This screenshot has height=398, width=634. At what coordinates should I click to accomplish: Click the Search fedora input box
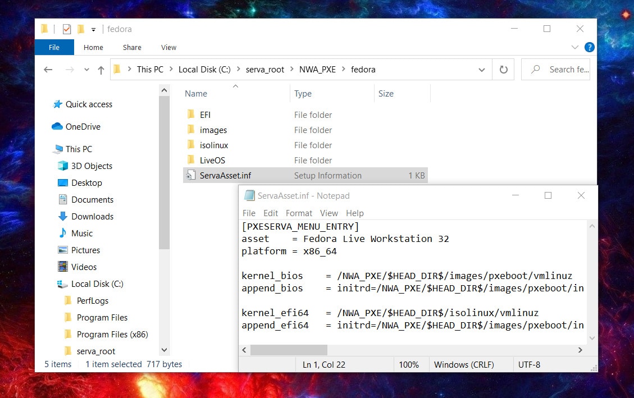click(x=555, y=70)
